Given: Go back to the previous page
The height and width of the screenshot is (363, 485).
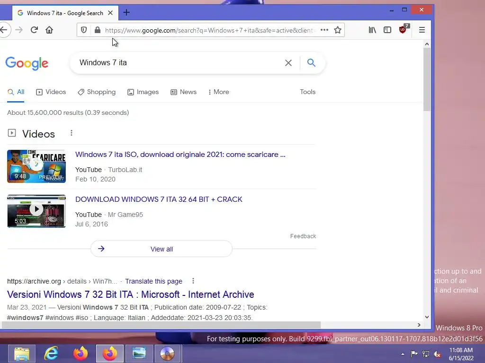Looking at the screenshot, I should [4, 30].
